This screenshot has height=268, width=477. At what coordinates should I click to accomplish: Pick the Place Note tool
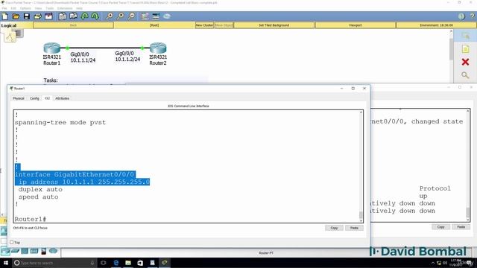(x=465, y=49)
